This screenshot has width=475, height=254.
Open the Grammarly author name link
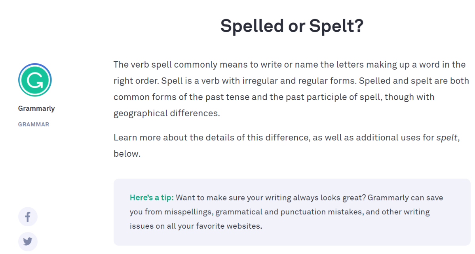point(36,108)
